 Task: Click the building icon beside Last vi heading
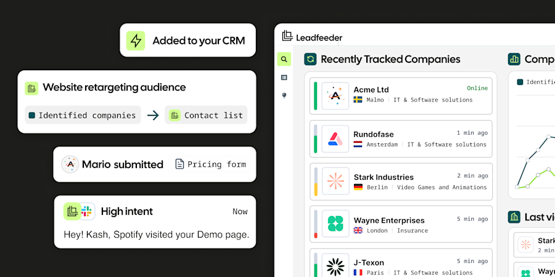pyautogui.click(x=514, y=217)
